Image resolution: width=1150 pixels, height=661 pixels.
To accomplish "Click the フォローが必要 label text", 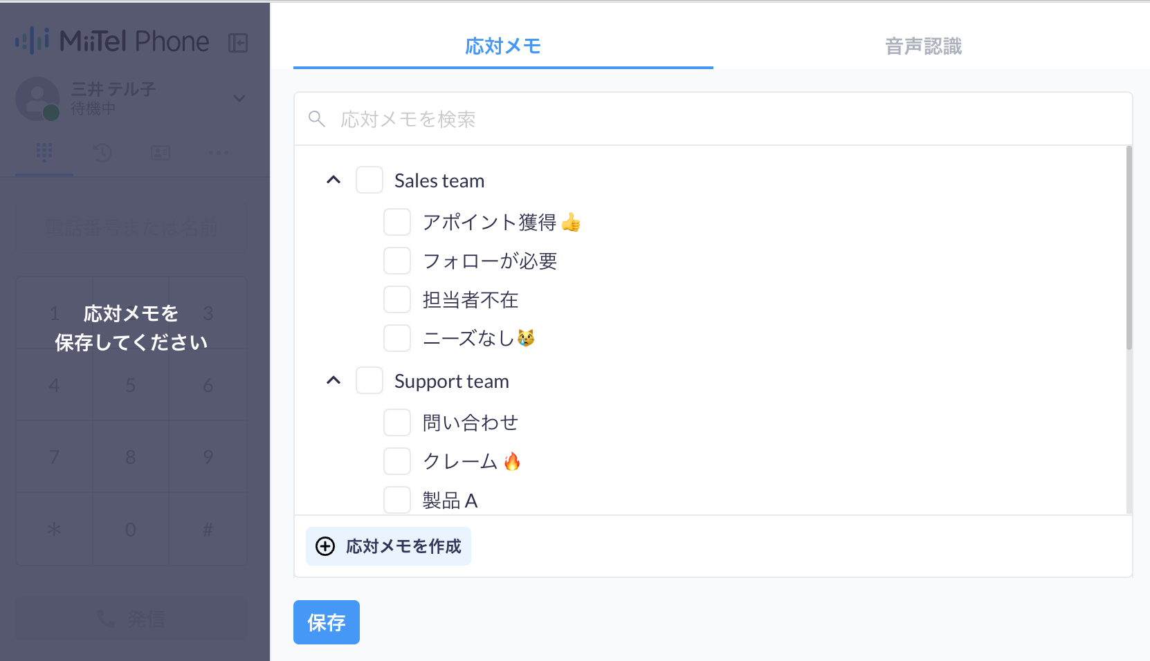I will pos(490,261).
